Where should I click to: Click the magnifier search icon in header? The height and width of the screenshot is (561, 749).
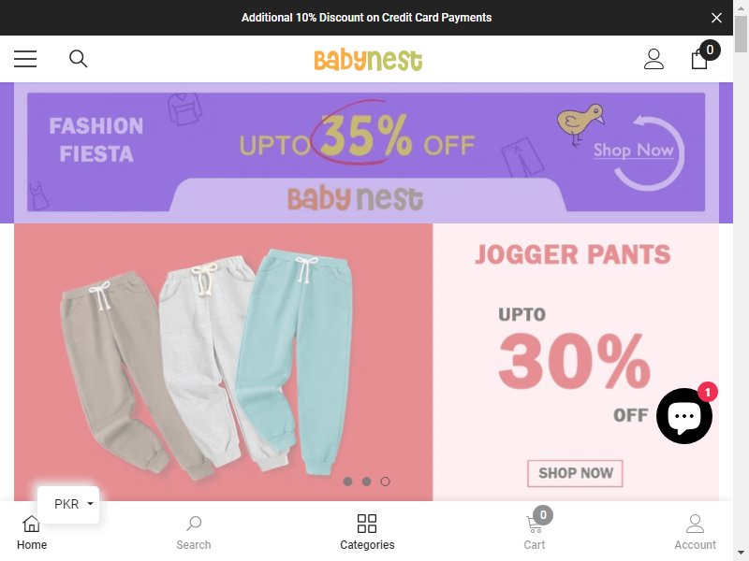[x=79, y=59]
